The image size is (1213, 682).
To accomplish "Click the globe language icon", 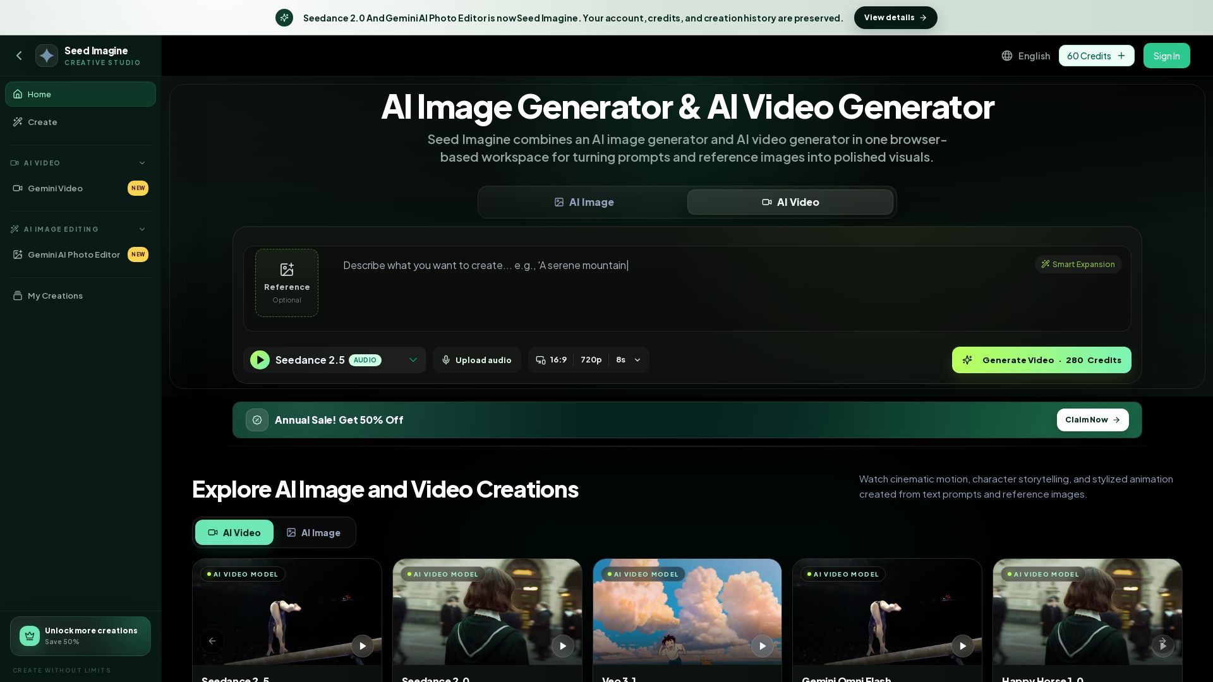I will coord(1007,56).
